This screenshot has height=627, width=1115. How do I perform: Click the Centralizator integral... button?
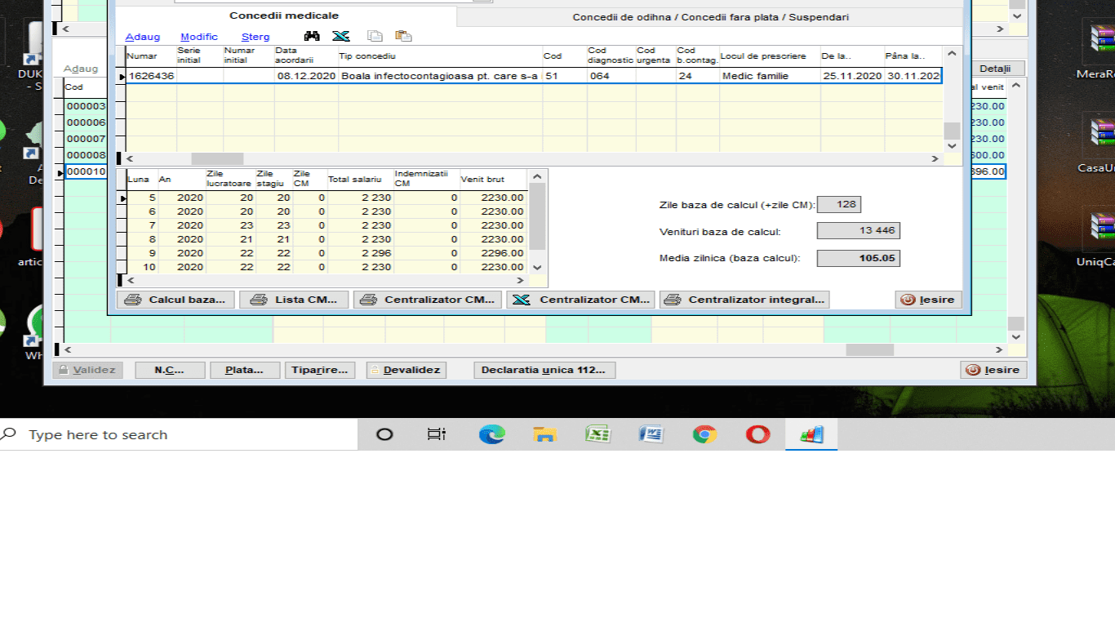[744, 300]
